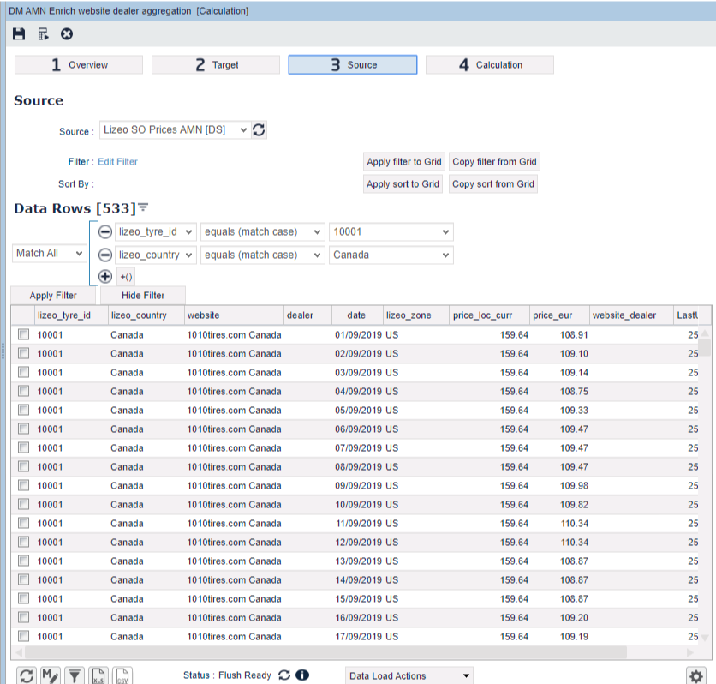The width and height of the screenshot is (716, 684).
Task: Open the Canada filter value dropdown
Action: point(391,255)
